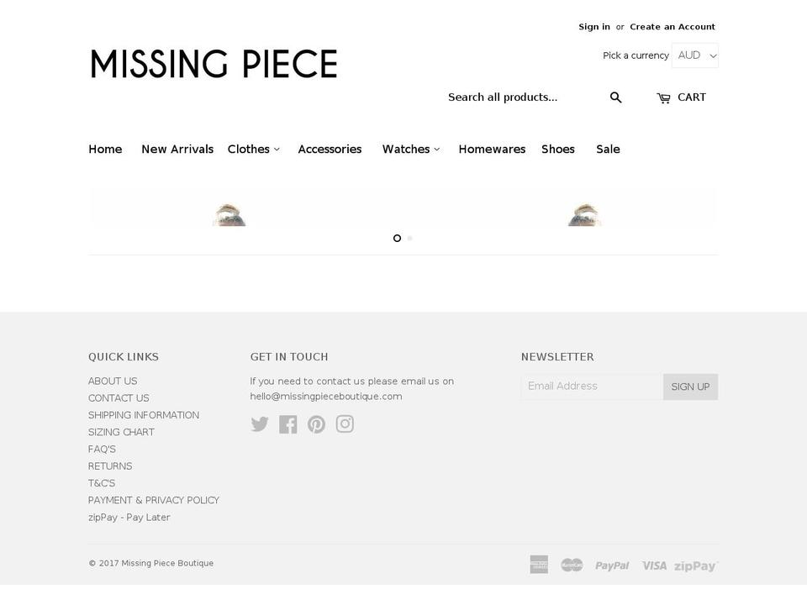Select the Facebook icon in footer

click(x=288, y=424)
